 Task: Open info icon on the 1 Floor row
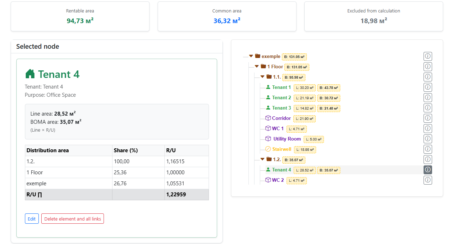coord(428,67)
